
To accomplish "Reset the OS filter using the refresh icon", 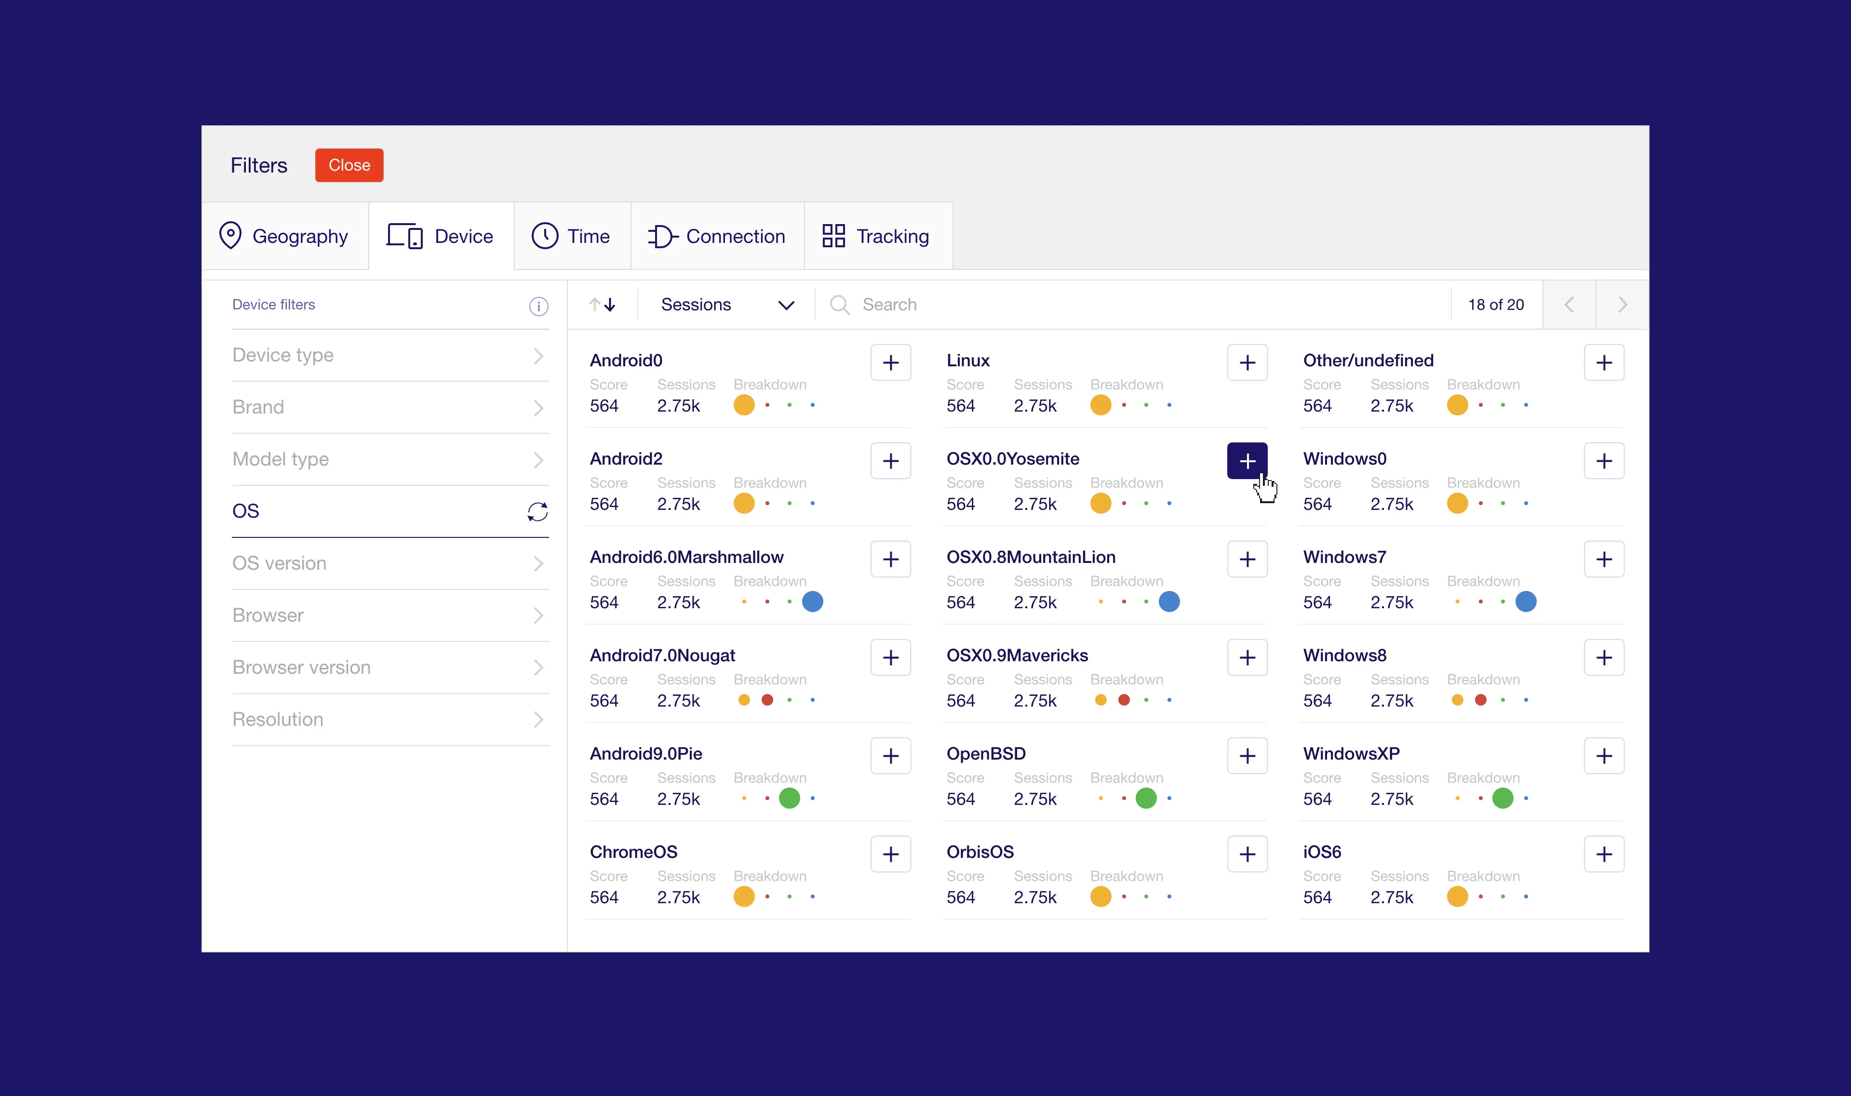I will tap(538, 511).
